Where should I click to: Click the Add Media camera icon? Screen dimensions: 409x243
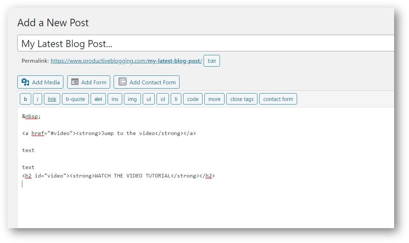[25, 82]
